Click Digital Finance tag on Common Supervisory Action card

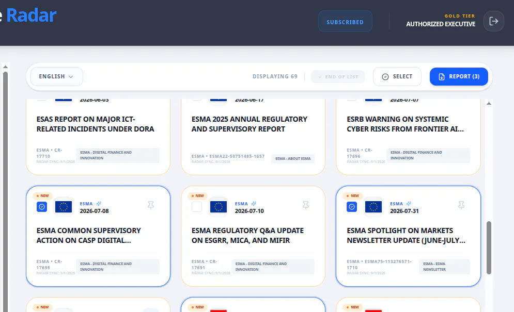coord(118,267)
